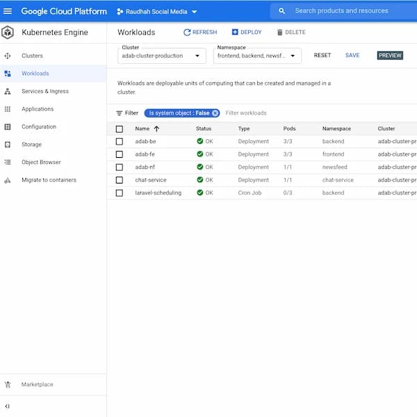Click the Clusters sidebar icon

click(8, 56)
